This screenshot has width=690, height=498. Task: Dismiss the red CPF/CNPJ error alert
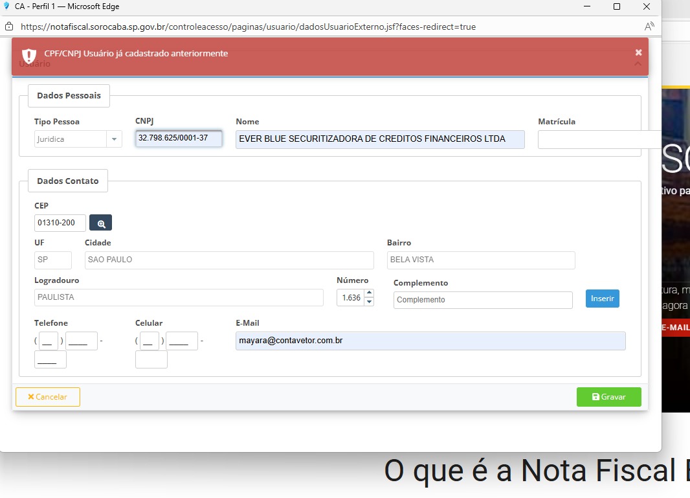638,53
